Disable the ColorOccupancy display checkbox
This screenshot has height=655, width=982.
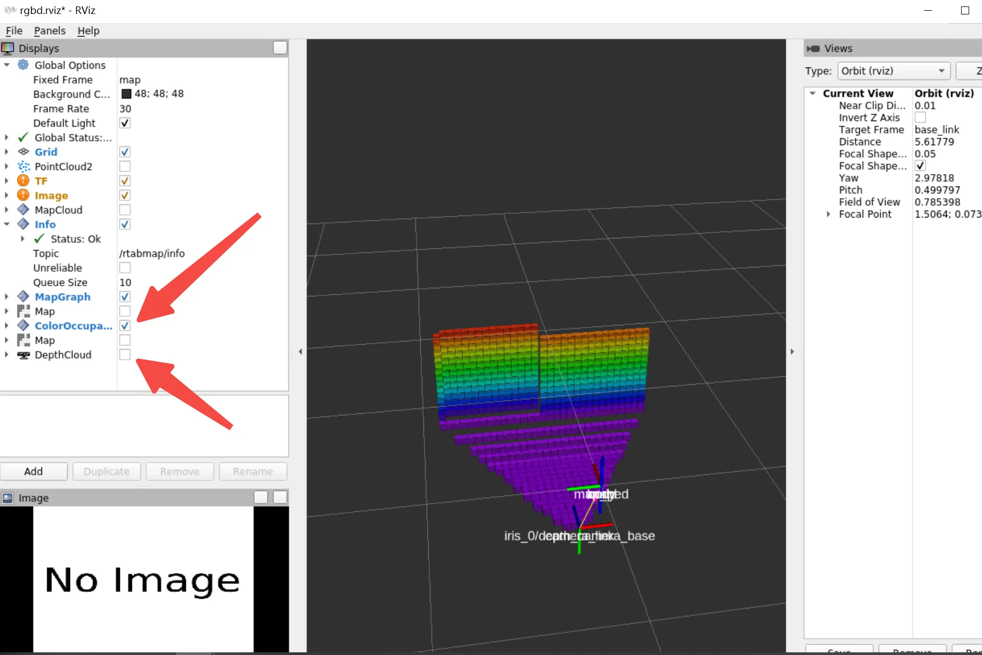125,325
